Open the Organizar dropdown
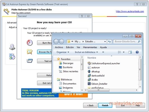This screenshot has height=112, width=149. tap(63, 52)
